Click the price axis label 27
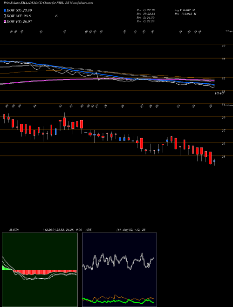 [x=223, y=131]
